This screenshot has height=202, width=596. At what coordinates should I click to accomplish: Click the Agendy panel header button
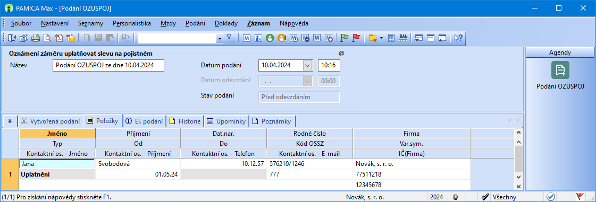(560, 52)
